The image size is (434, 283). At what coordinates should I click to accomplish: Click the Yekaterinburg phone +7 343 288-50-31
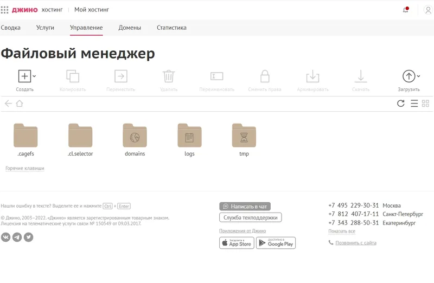[354, 223]
